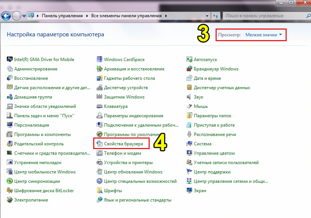Refresh the Control Panel address bar
Image resolution: width=311 pixels, height=218 pixels.
216,16
